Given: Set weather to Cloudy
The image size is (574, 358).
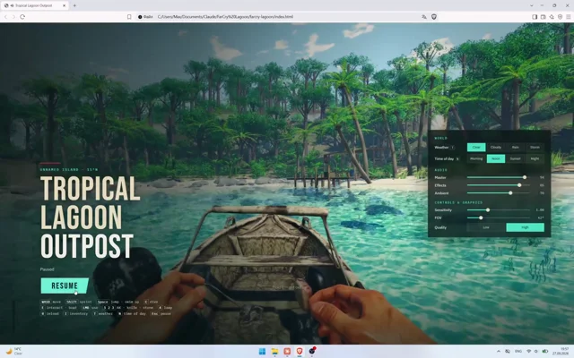Looking at the screenshot, I should (x=496, y=147).
